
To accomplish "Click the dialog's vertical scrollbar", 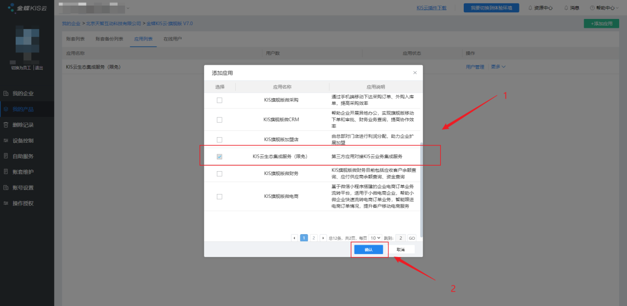I will [x=421, y=190].
